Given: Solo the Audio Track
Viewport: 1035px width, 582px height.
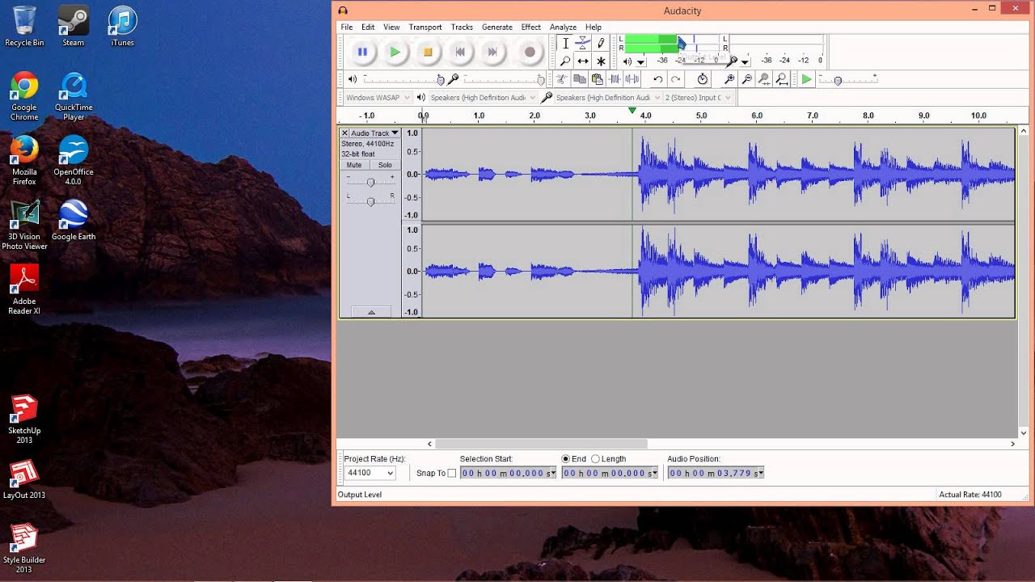Looking at the screenshot, I should [385, 165].
